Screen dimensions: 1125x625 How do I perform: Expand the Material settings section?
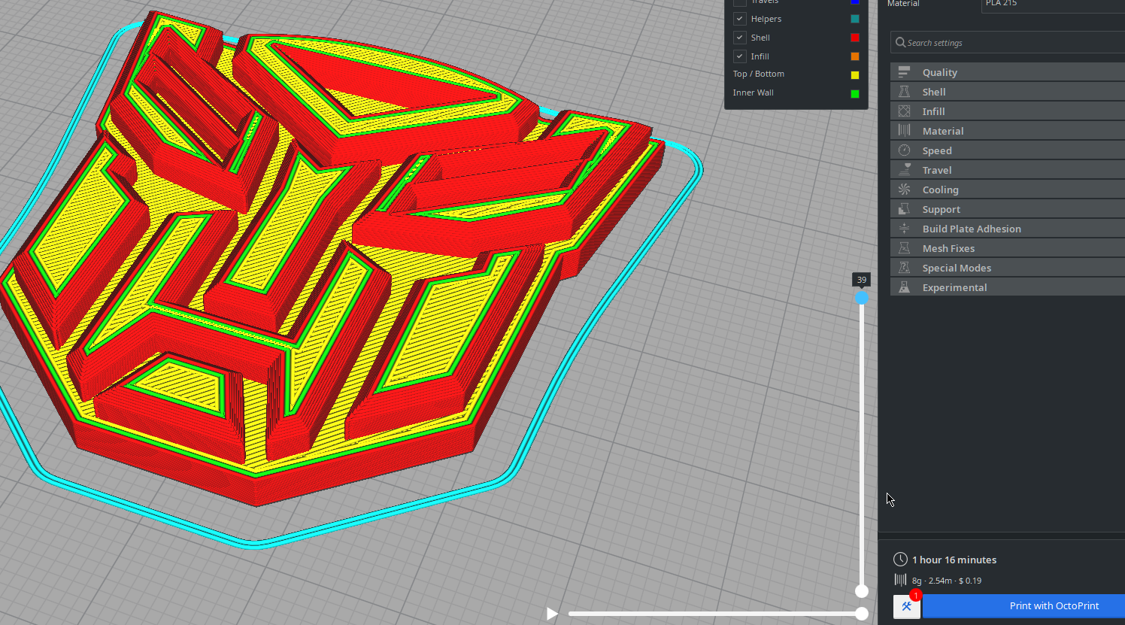click(1008, 131)
